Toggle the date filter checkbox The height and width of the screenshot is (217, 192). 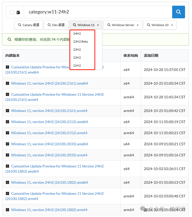click(x=12, y=12)
